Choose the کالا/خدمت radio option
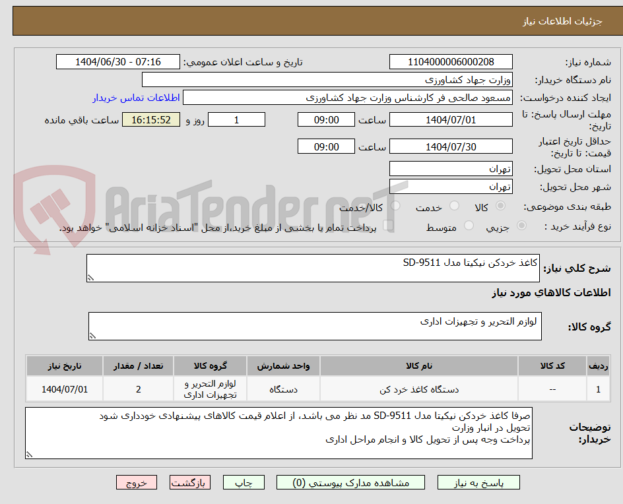The height and width of the screenshot is (504, 623). click(x=395, y=206)
